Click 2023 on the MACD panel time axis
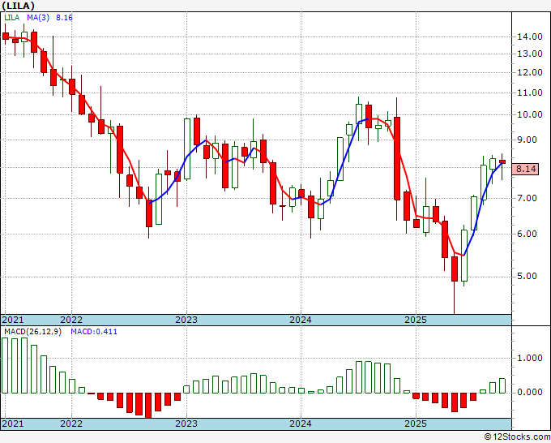 click(x=186, y=424)
